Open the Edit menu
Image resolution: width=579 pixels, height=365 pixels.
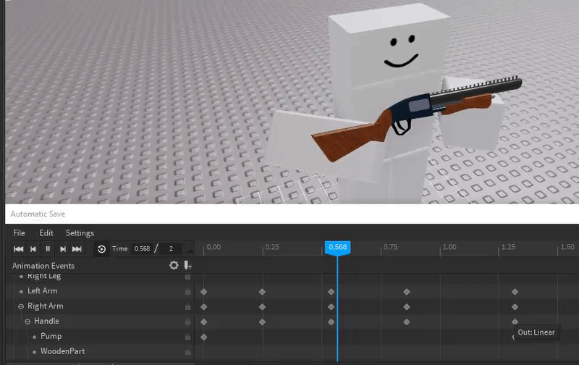point(46,233)
